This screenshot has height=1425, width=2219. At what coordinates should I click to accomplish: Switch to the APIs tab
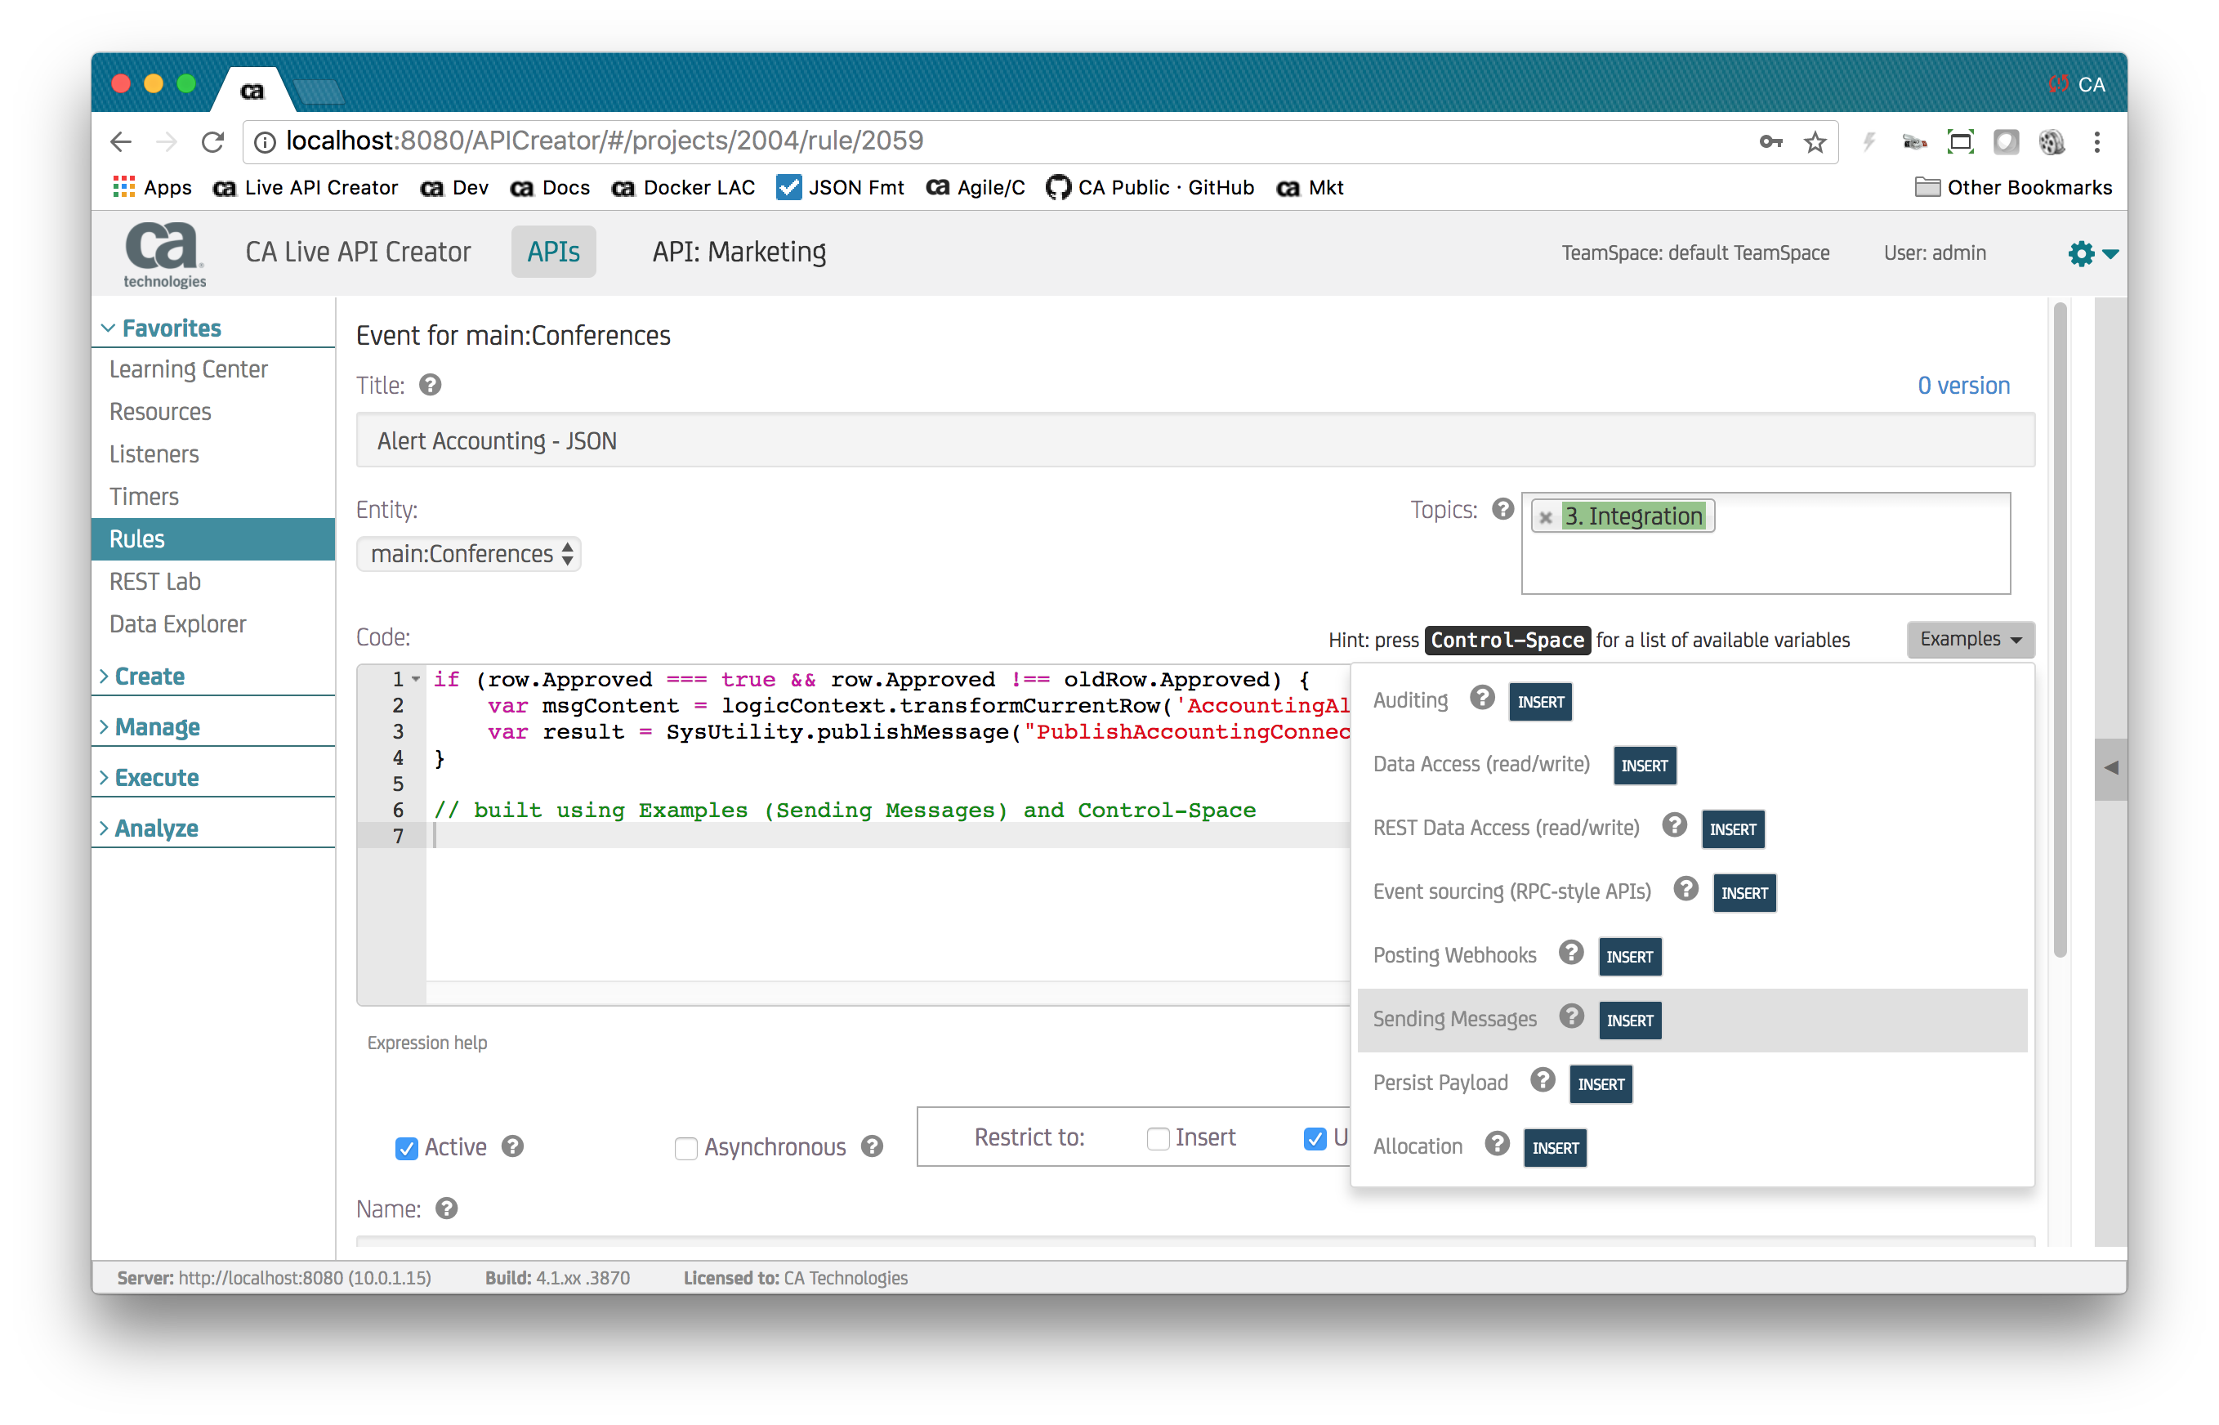pos(553,252)
